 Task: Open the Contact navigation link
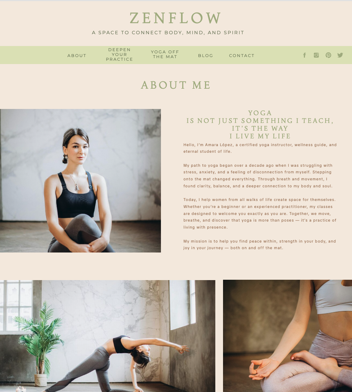(x=242, y=56)
